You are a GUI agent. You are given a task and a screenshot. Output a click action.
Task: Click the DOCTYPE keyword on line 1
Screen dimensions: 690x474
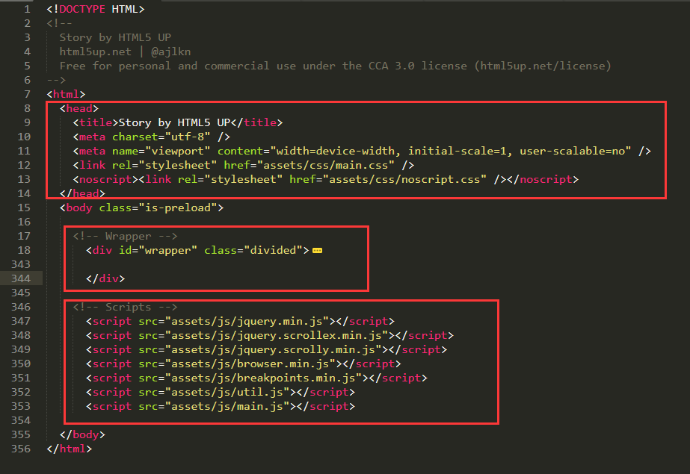tap(82, 9)
